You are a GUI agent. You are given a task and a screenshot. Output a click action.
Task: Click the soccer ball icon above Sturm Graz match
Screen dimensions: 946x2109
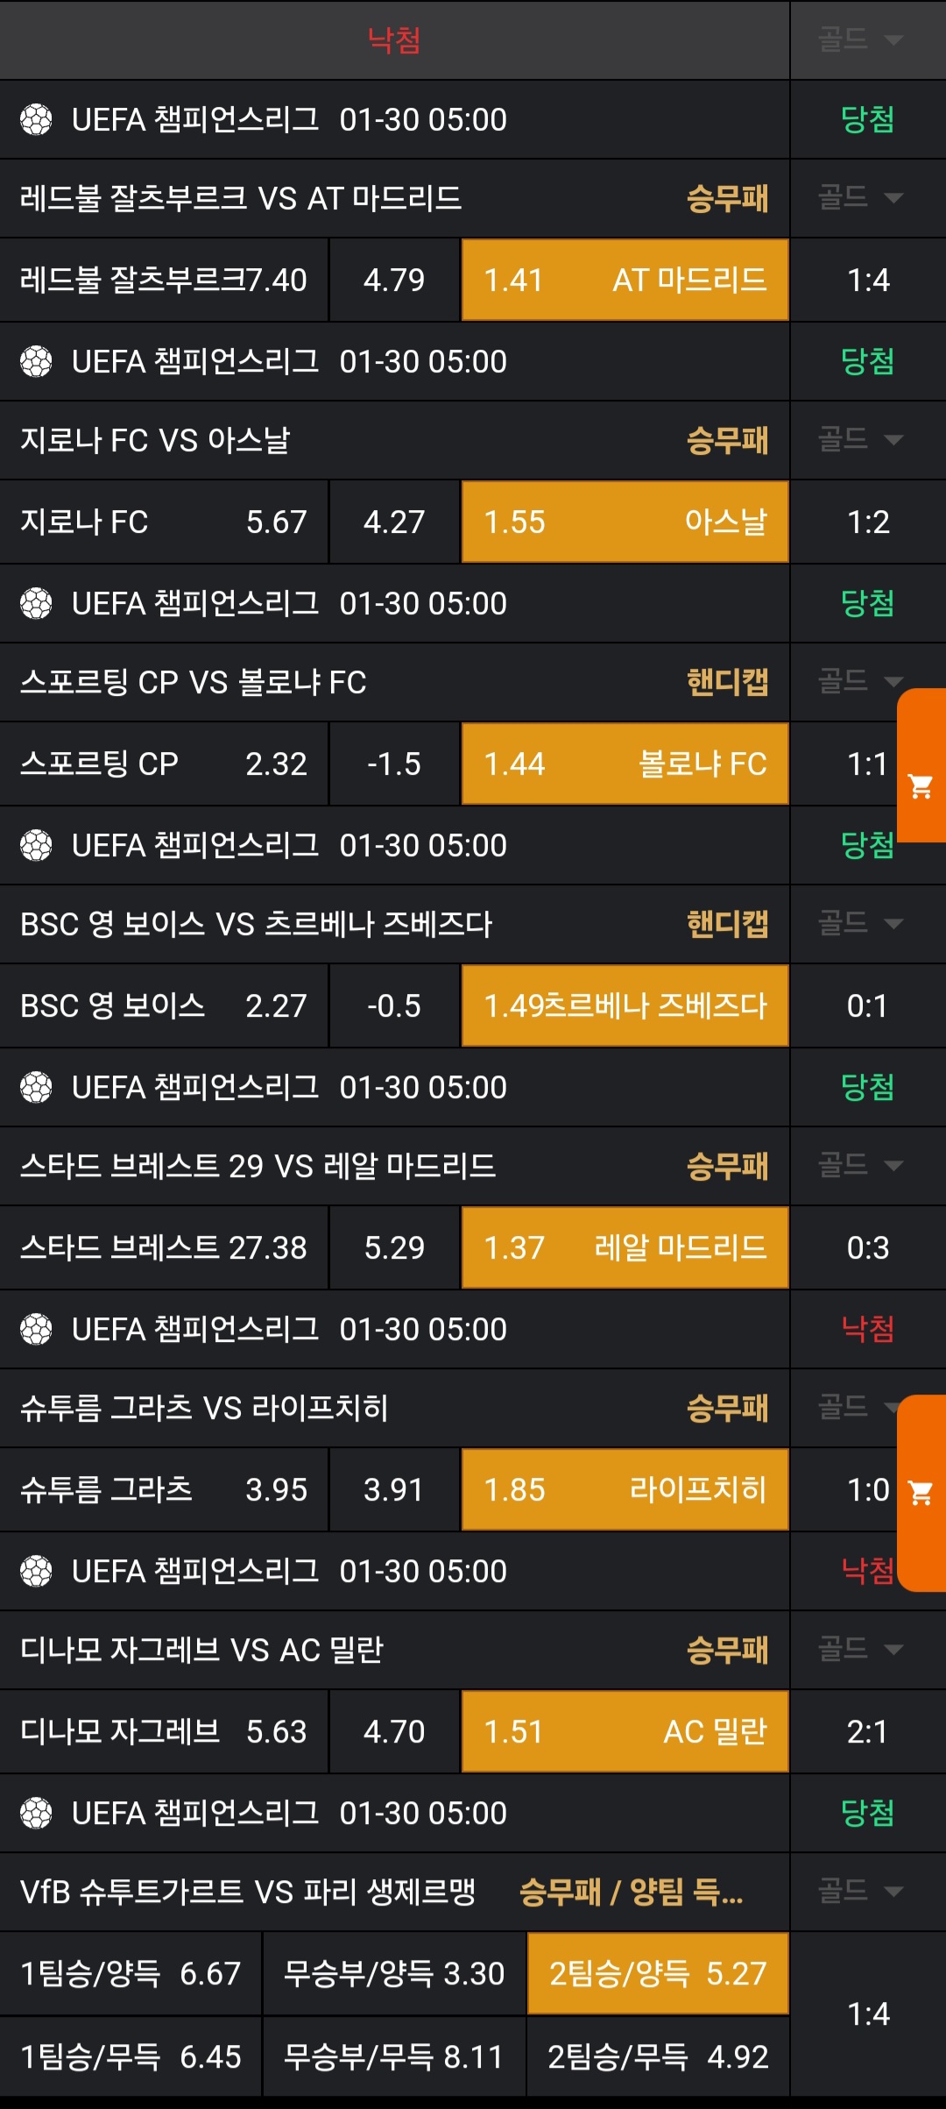pyautogui.click(x=36, y=1329)
